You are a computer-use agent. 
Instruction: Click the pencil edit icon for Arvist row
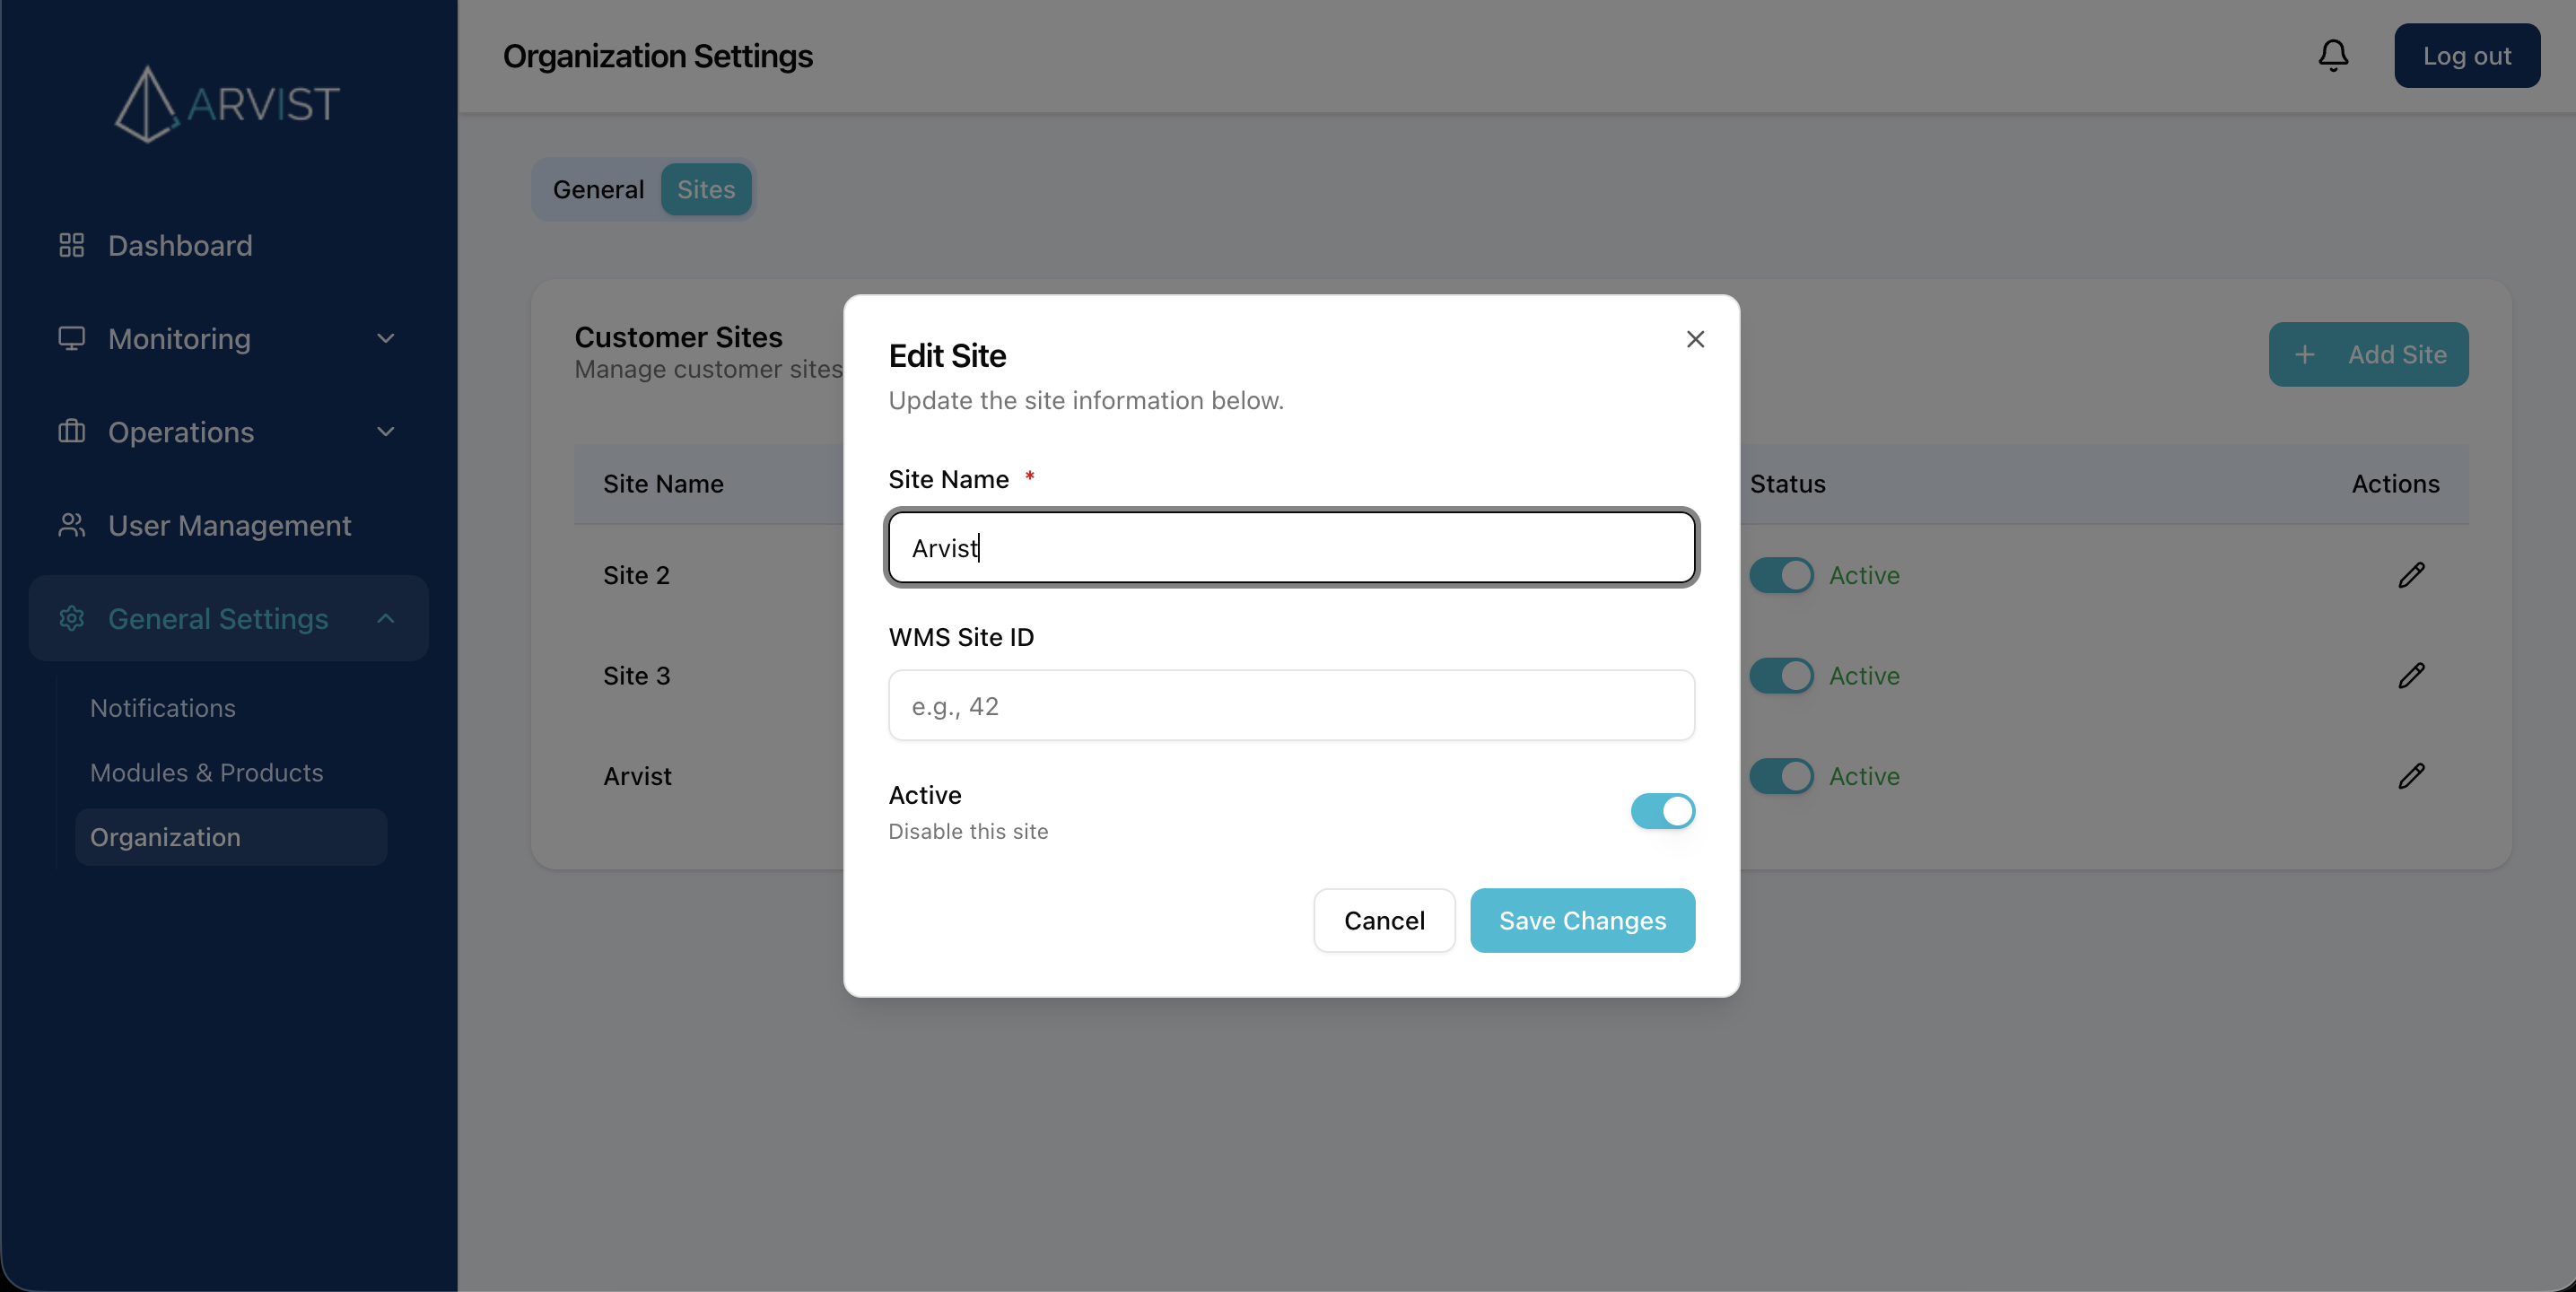point(2411,776)
